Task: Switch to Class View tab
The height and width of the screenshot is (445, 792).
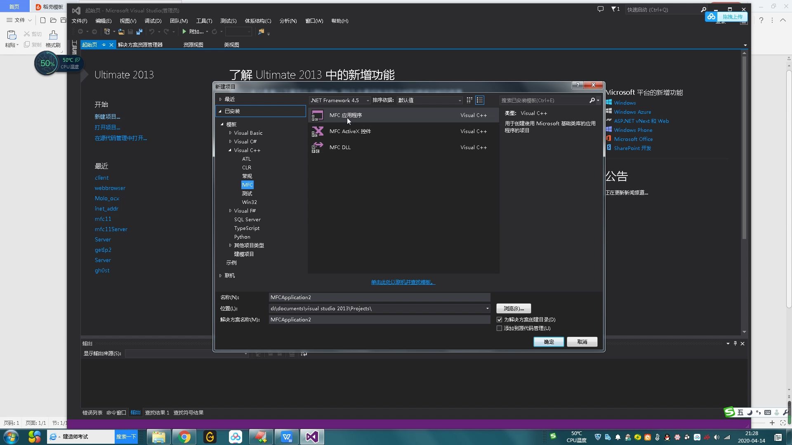Action: (x=231, y=44)
